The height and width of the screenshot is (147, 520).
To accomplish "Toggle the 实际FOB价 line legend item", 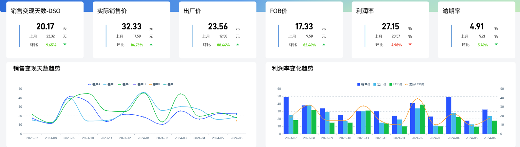I will [x=415, y=84].
